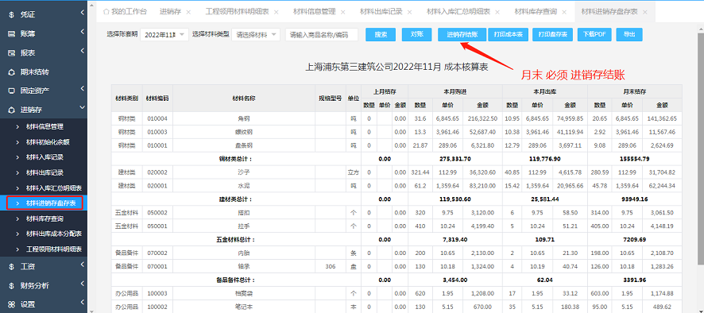This screenshot has height=313, width=704.
Task: Click the 对账 button
Action: 416,35
